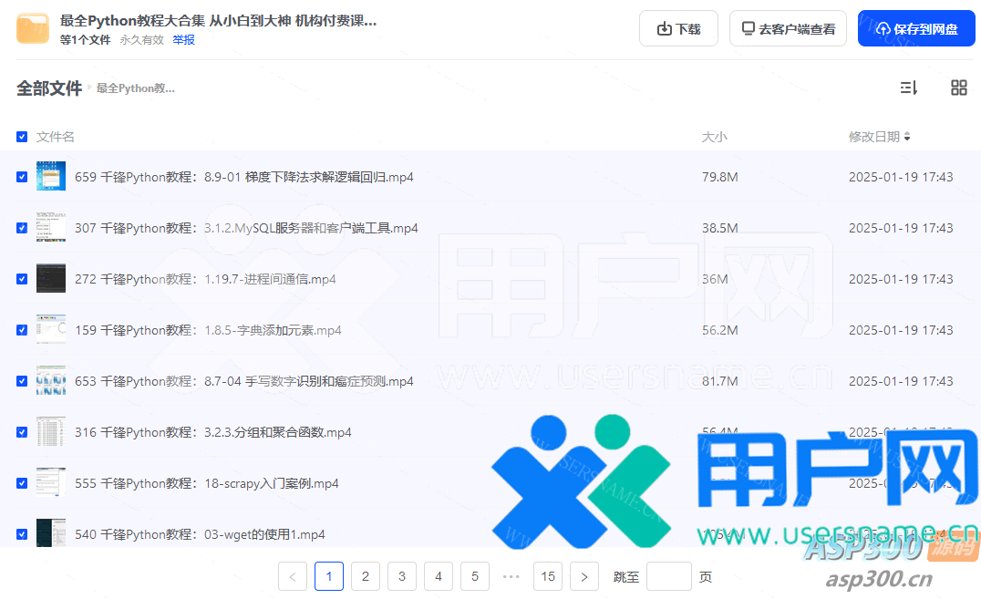Screen dimensions: 981x599
Task: Click the yellow folder icon in header
Action: [33, 29]
